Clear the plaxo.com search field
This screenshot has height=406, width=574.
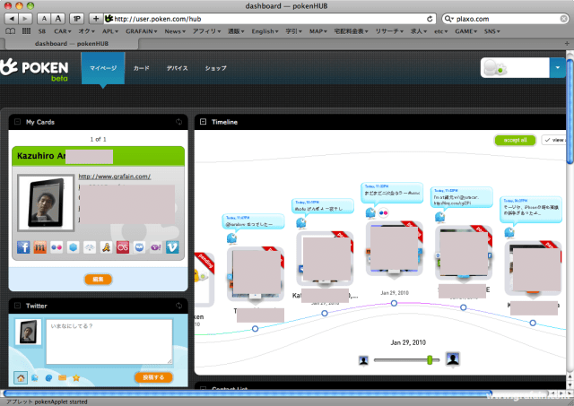click(564, 19)
